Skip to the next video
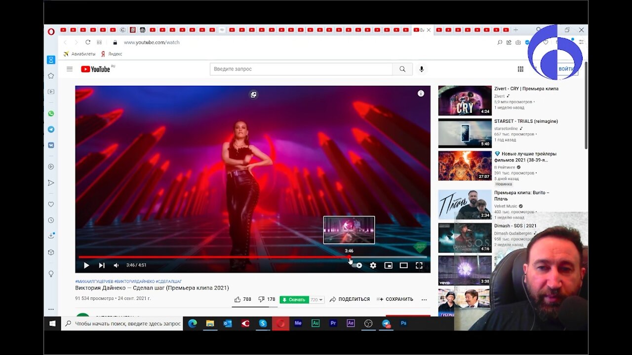Viewport: 632px width, 355px height. pyautogui.click(x=102, y=265)
